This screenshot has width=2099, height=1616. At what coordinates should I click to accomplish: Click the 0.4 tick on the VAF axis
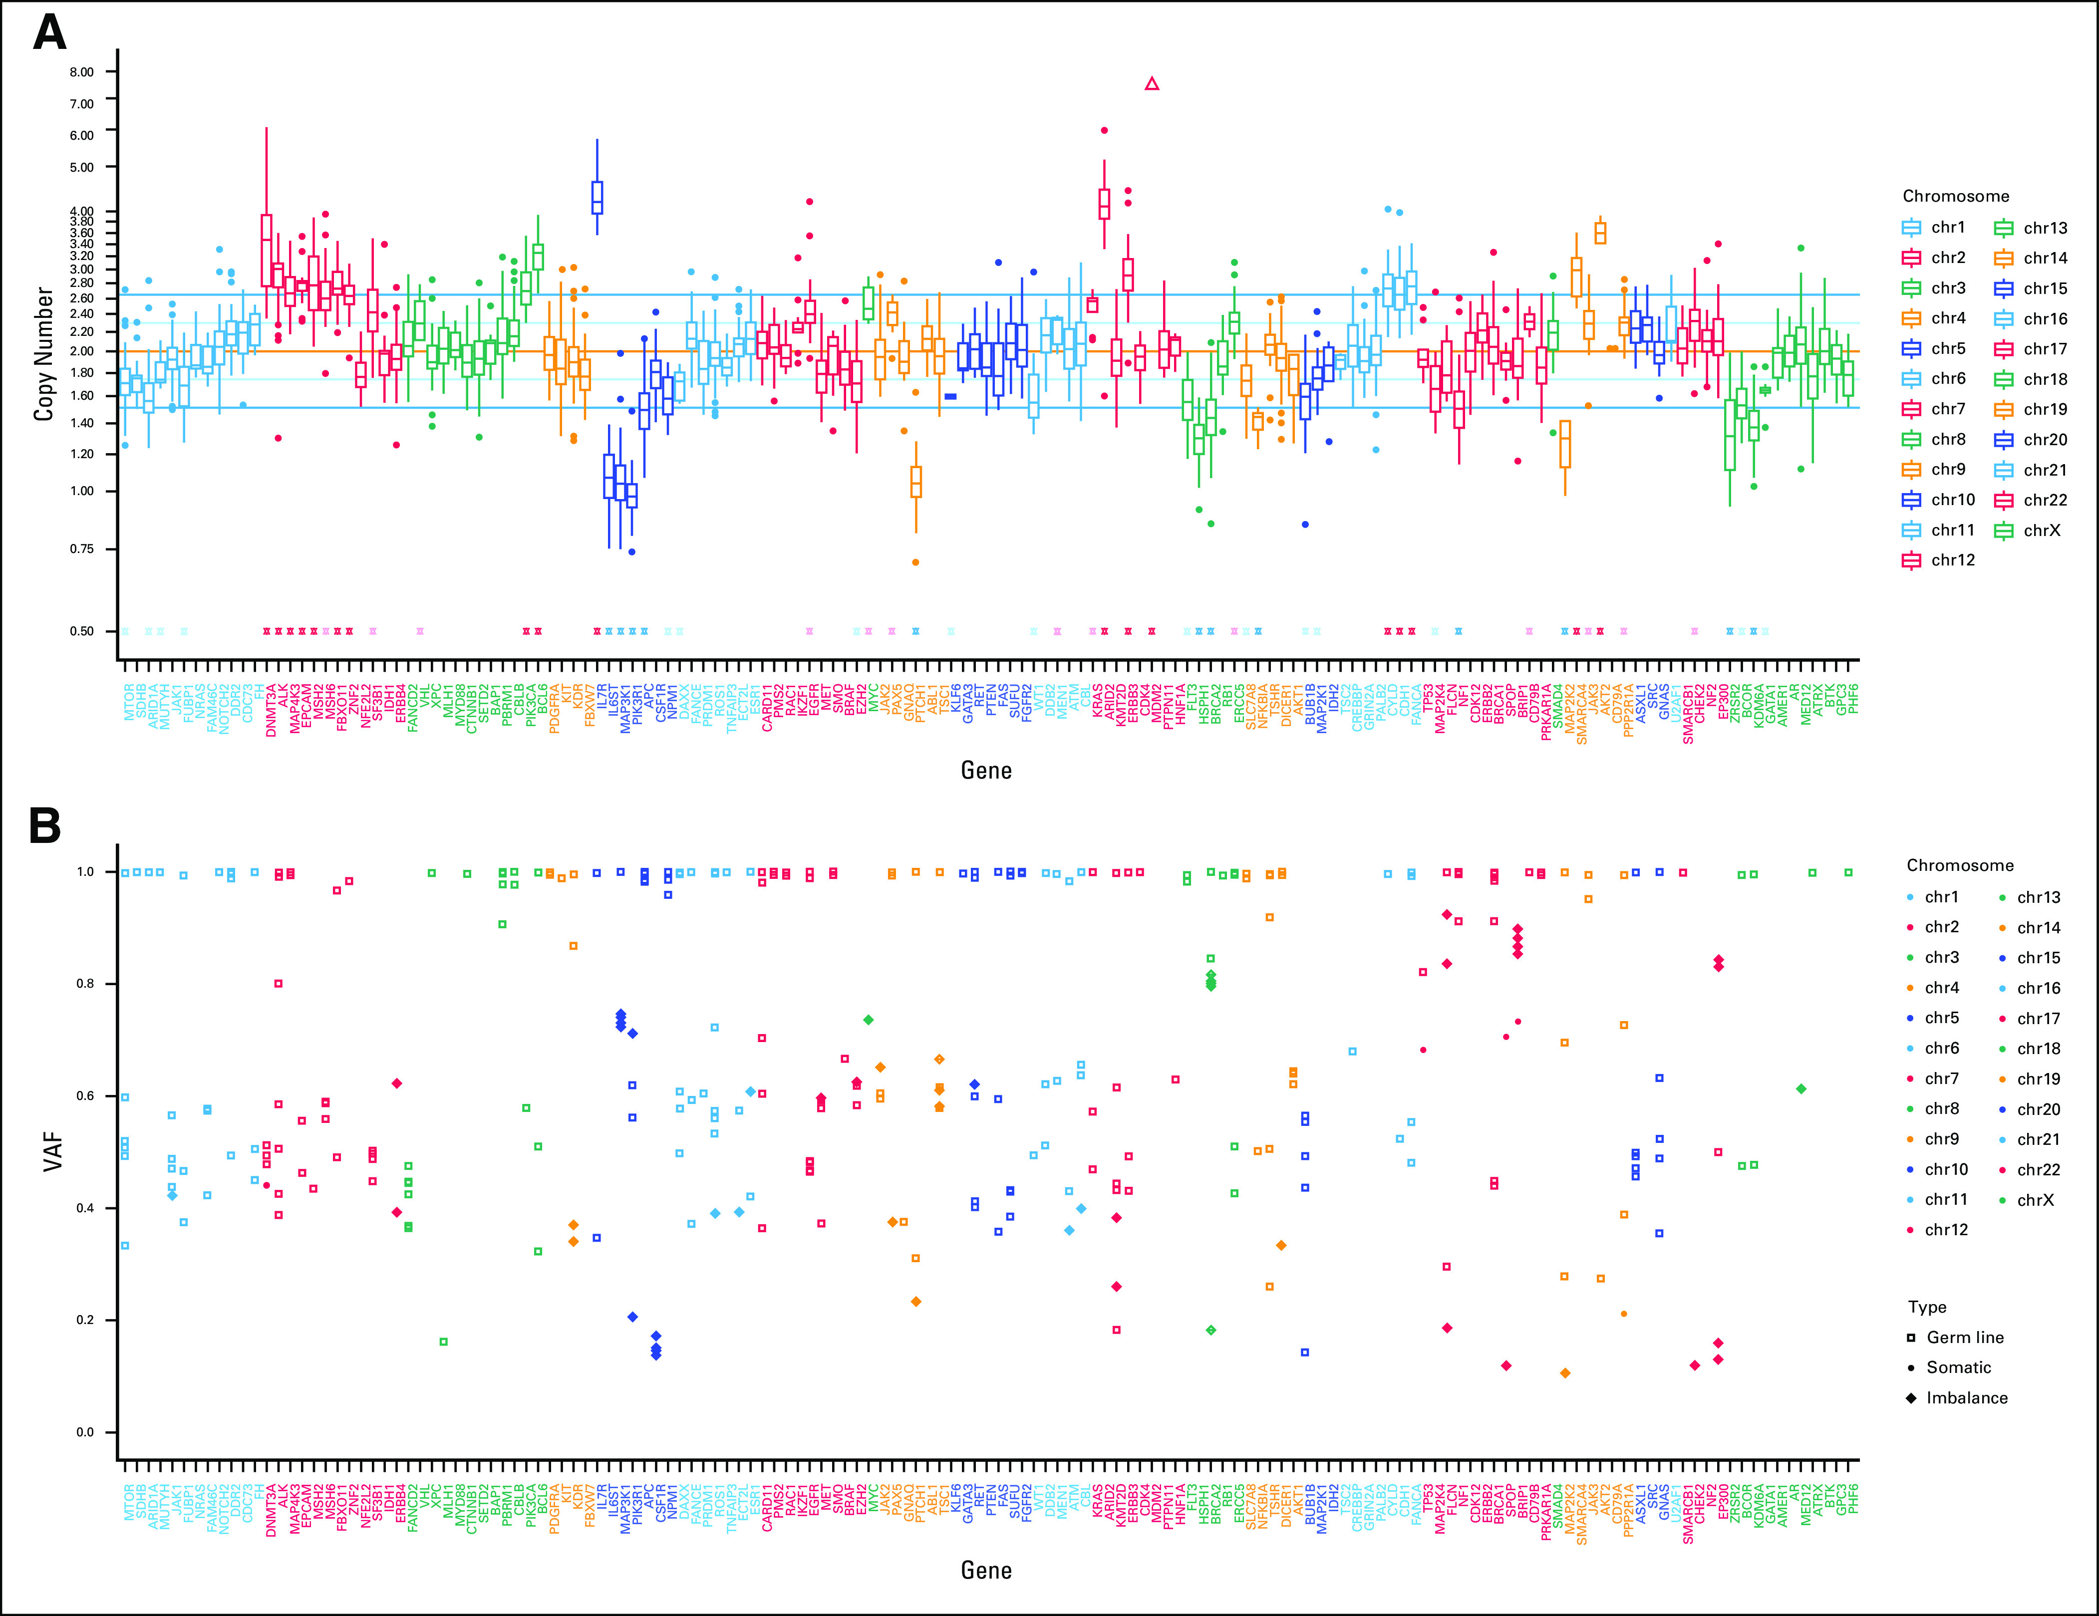[x=85, y=1209]
